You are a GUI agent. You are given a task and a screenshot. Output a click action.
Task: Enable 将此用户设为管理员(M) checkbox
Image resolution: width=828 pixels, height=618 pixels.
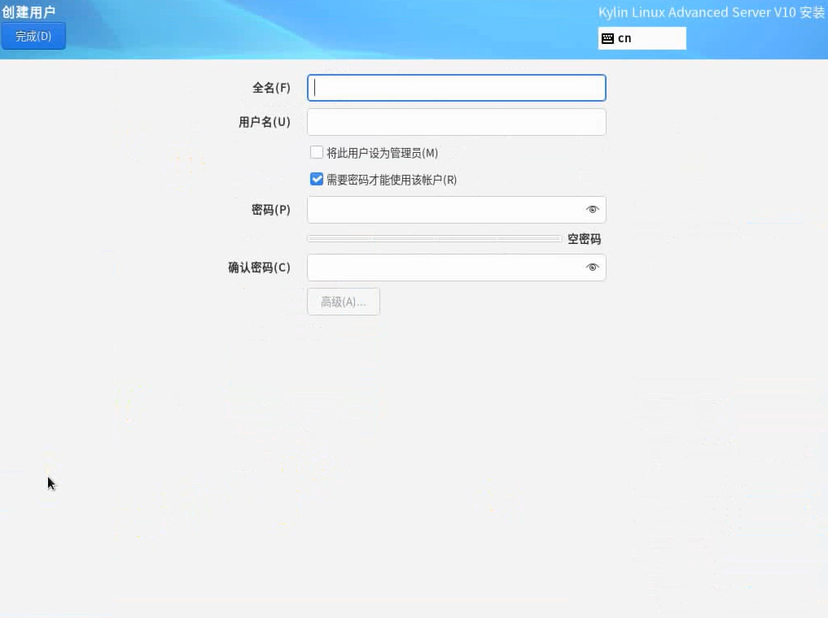317,152
